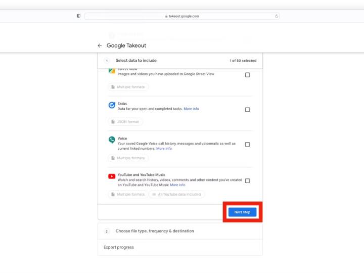The width and height of the screenshot is (364, 273).
Task: Click the Voice heading text
Action: 122,139
